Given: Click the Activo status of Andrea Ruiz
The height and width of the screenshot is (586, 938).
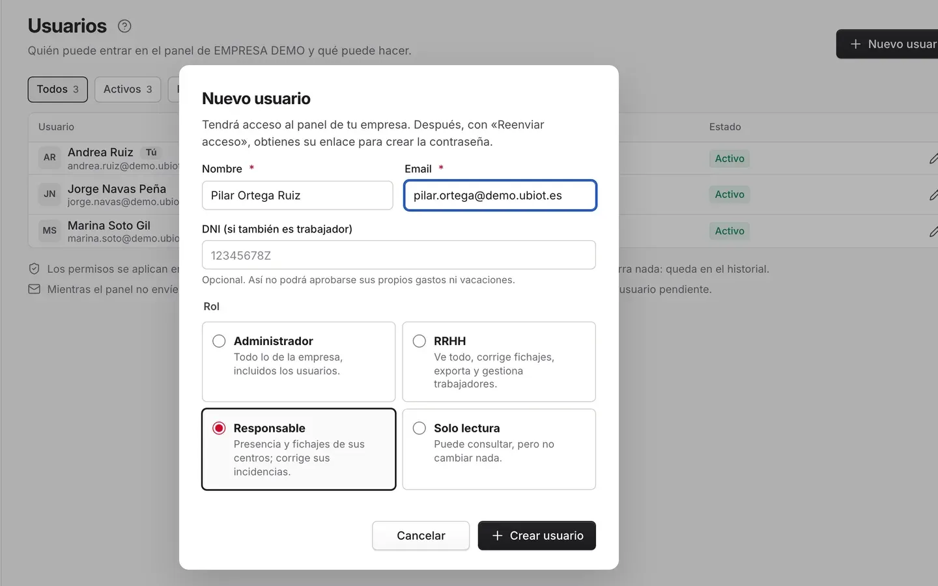Looking at the screenshot, I should 730,159.
